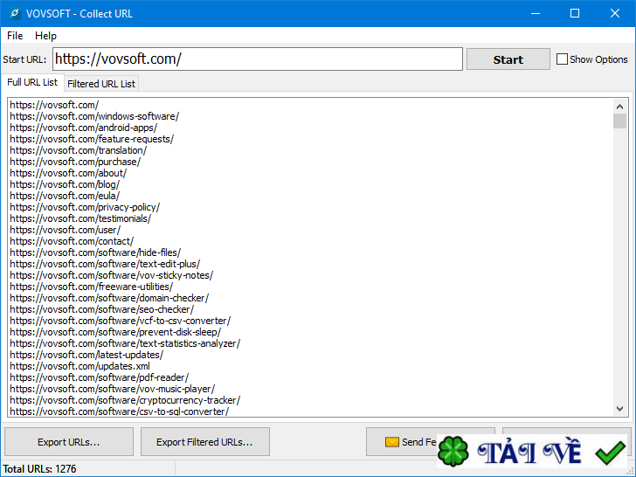Screen dimensions: 636x477
Task: Click the Start URL label
Action: point(24,59)
